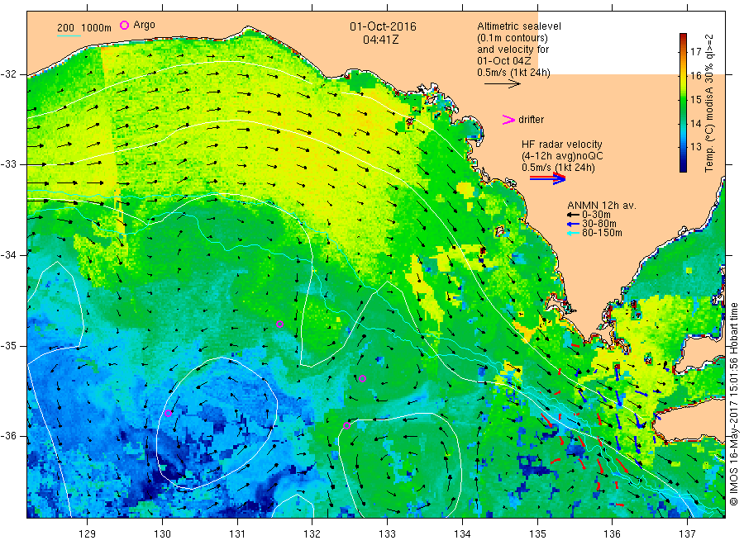The image size is (744, 545).
Task: Click the 135 longitude axis label
Action: tap(537, 533)
